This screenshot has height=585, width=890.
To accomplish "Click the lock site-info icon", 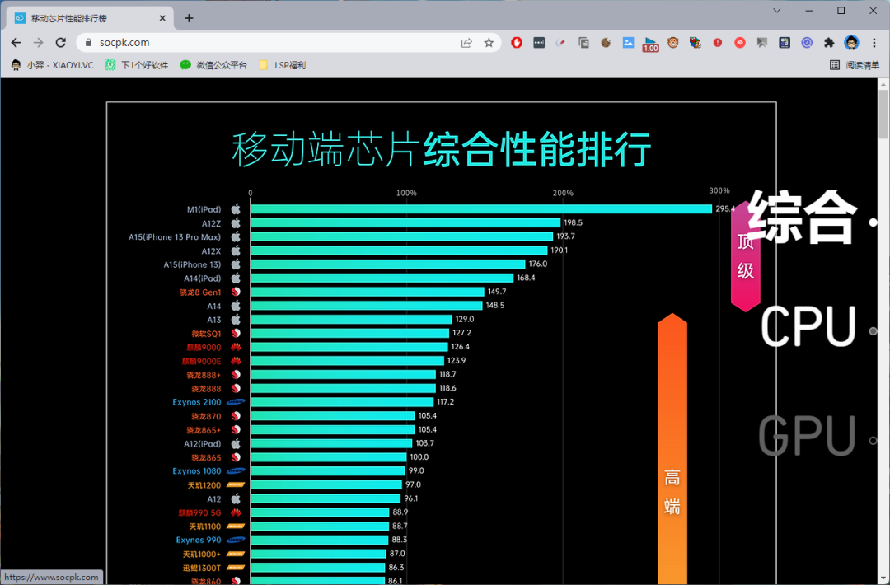I will [x=88, y=43].
